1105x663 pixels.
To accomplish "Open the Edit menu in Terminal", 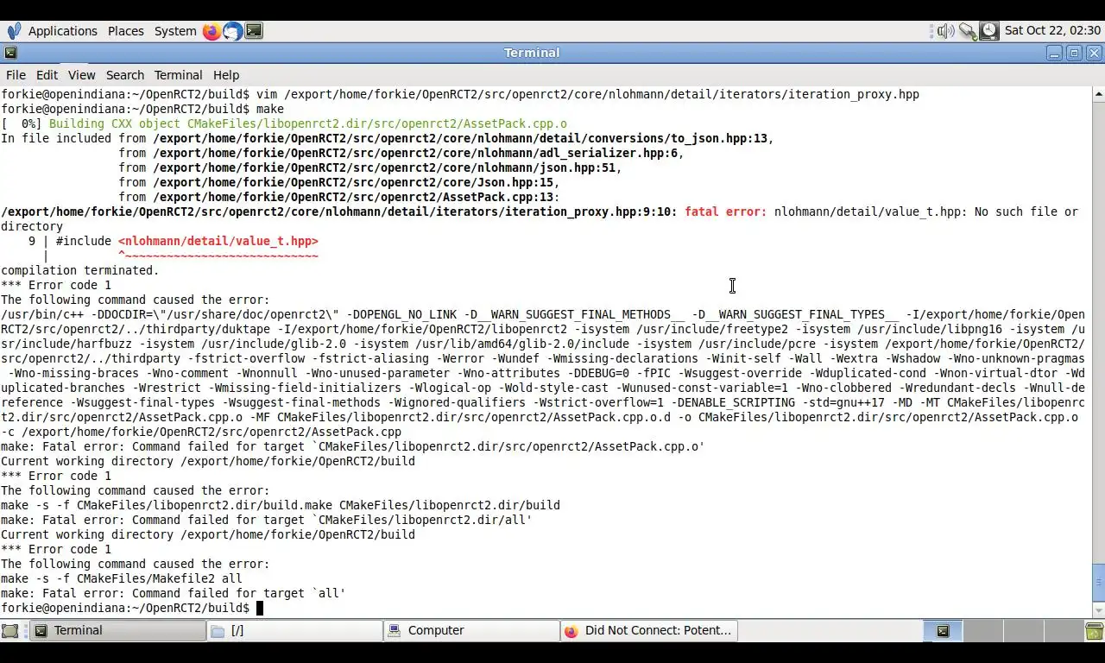I will pyautogui.click(x=47, y=75).
